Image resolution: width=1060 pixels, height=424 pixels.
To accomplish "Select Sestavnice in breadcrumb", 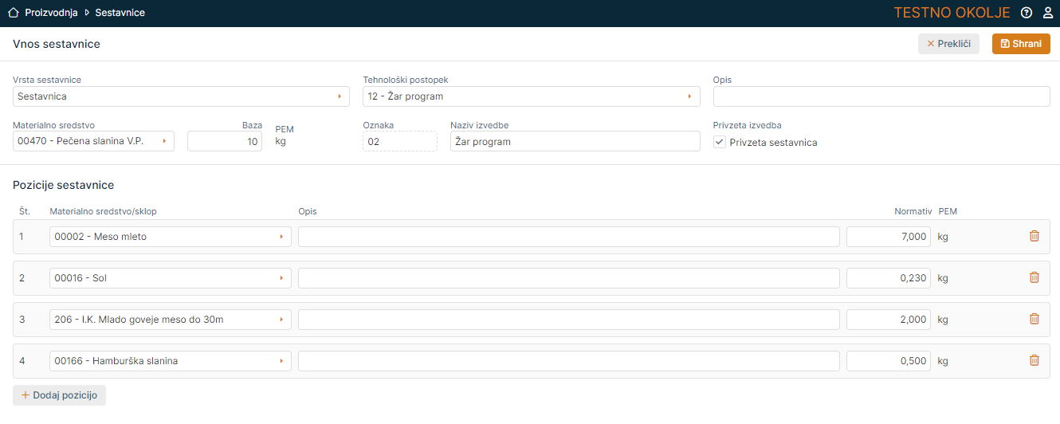I will click(120, 13).
